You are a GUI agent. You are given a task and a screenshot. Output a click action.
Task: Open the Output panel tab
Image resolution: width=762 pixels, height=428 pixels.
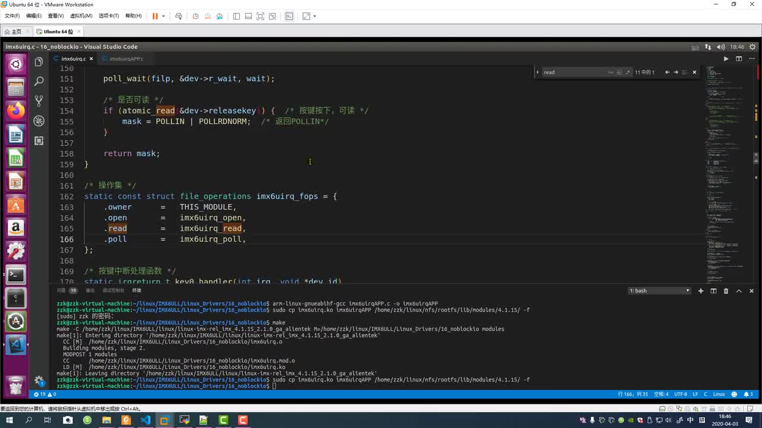pyautogui.click(x=90, y=291)
